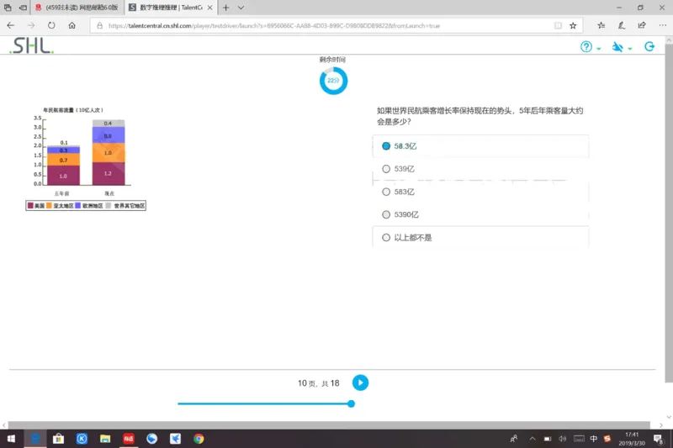This screenshot has height=448, width=673.
Task: Click the SHL logo
Action: (x=32, y=45)
